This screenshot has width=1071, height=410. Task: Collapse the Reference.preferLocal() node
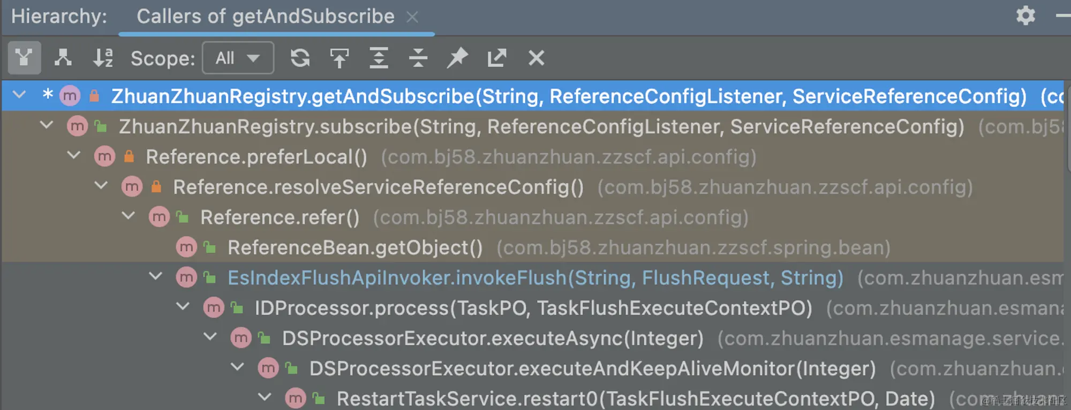[x=74, y=156]
